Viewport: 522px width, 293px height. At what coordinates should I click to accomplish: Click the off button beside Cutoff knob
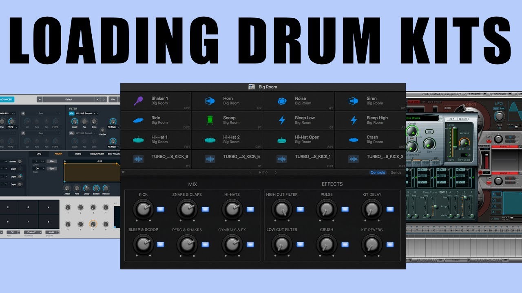(x=429, y=132)
